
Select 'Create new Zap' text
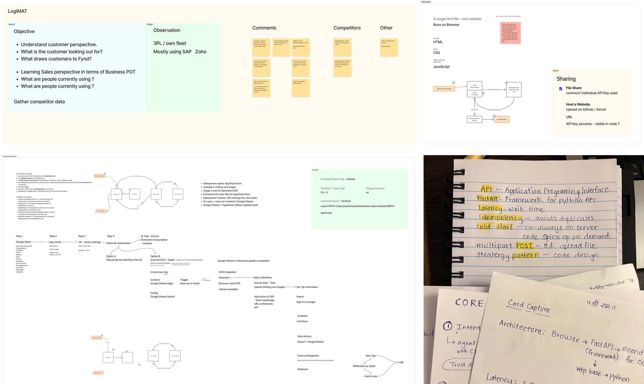159,272
